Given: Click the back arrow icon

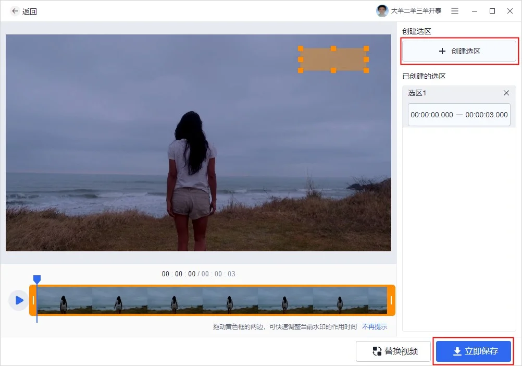Looking at the screenshot, I should point(15,11).
